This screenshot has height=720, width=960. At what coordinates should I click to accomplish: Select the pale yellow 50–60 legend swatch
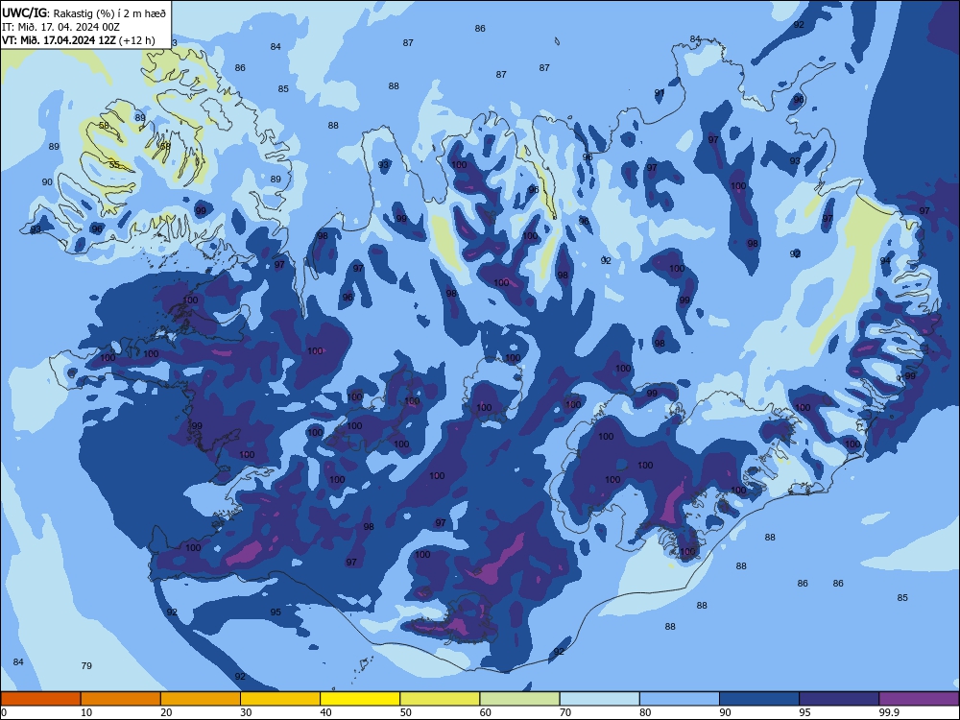tap(441, 699)
